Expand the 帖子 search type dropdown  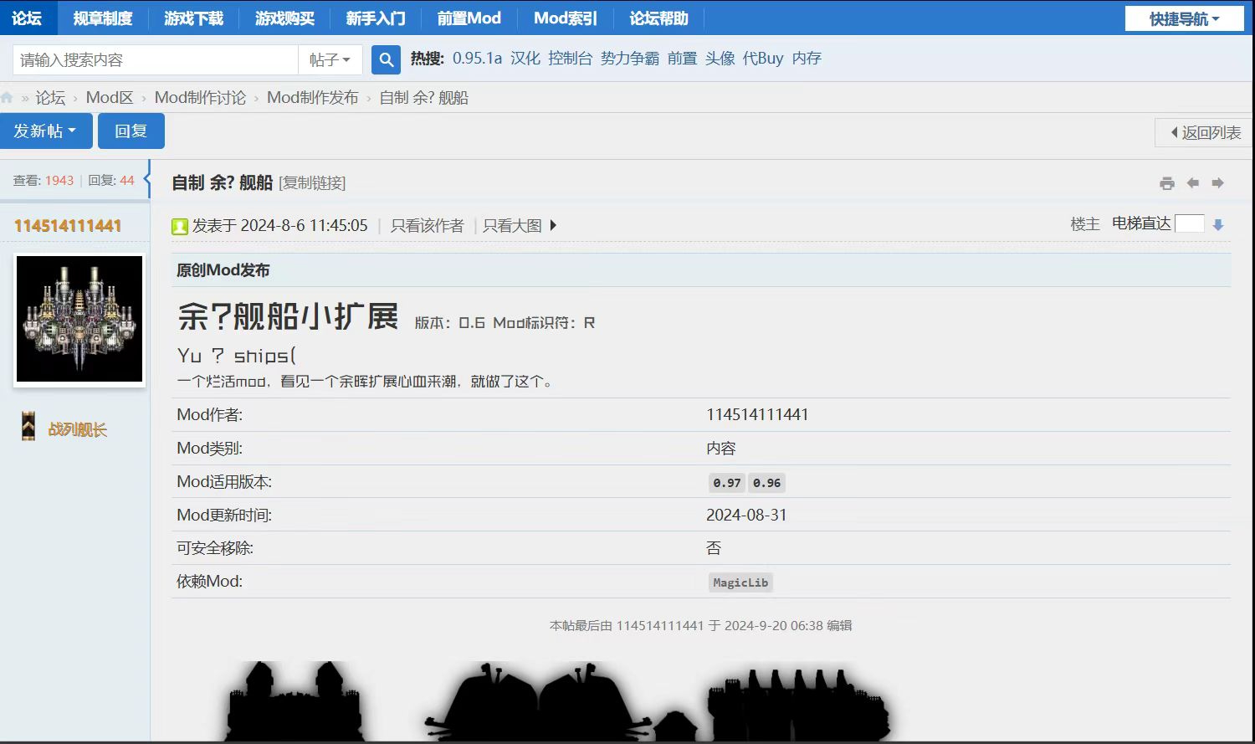click(330, 59)
